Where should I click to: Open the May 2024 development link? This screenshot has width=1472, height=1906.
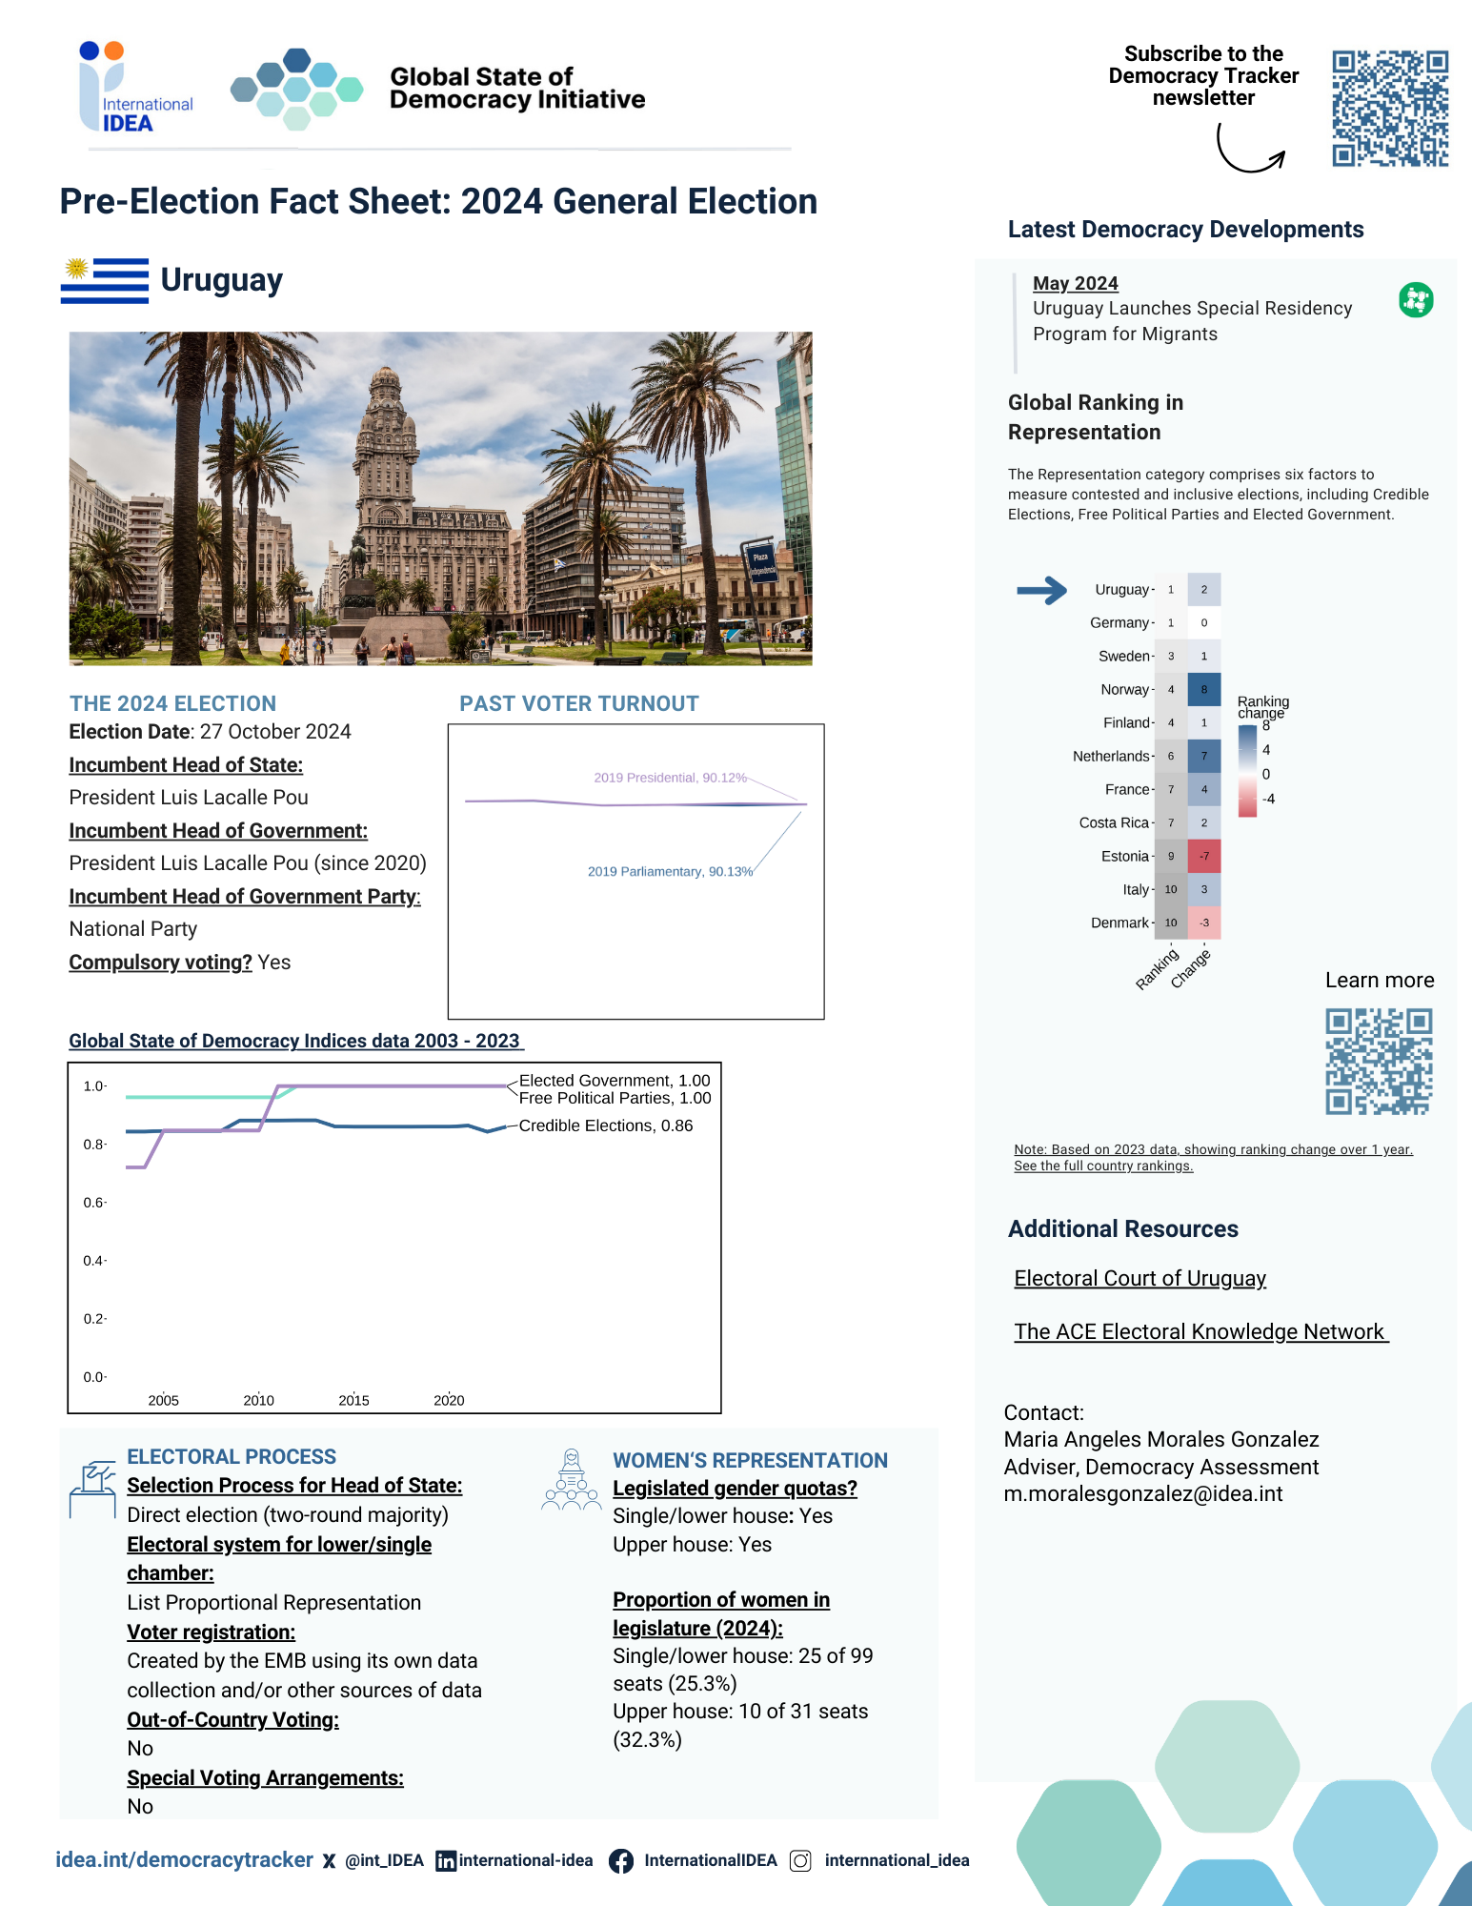1075,284
